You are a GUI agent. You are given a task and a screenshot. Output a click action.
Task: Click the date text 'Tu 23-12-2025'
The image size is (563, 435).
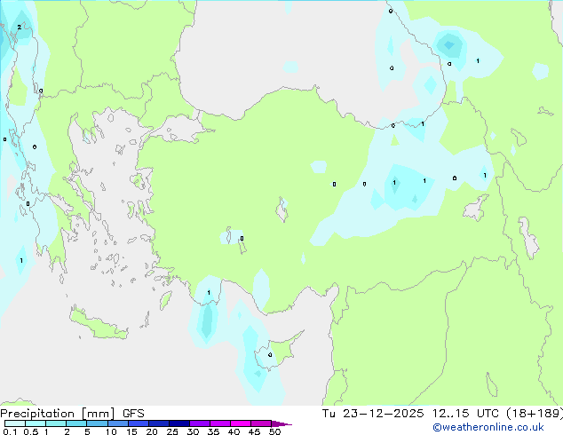[x=373, y=414]
